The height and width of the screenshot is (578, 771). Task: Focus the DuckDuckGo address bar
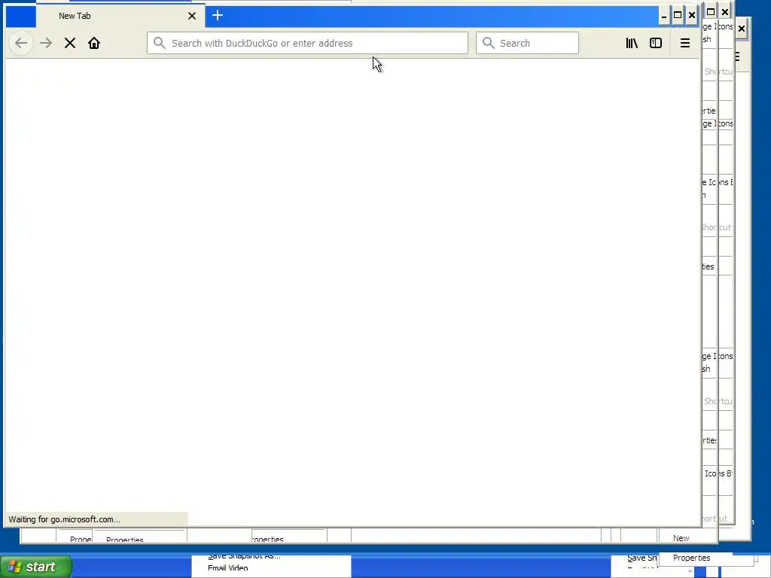[307, 43]
